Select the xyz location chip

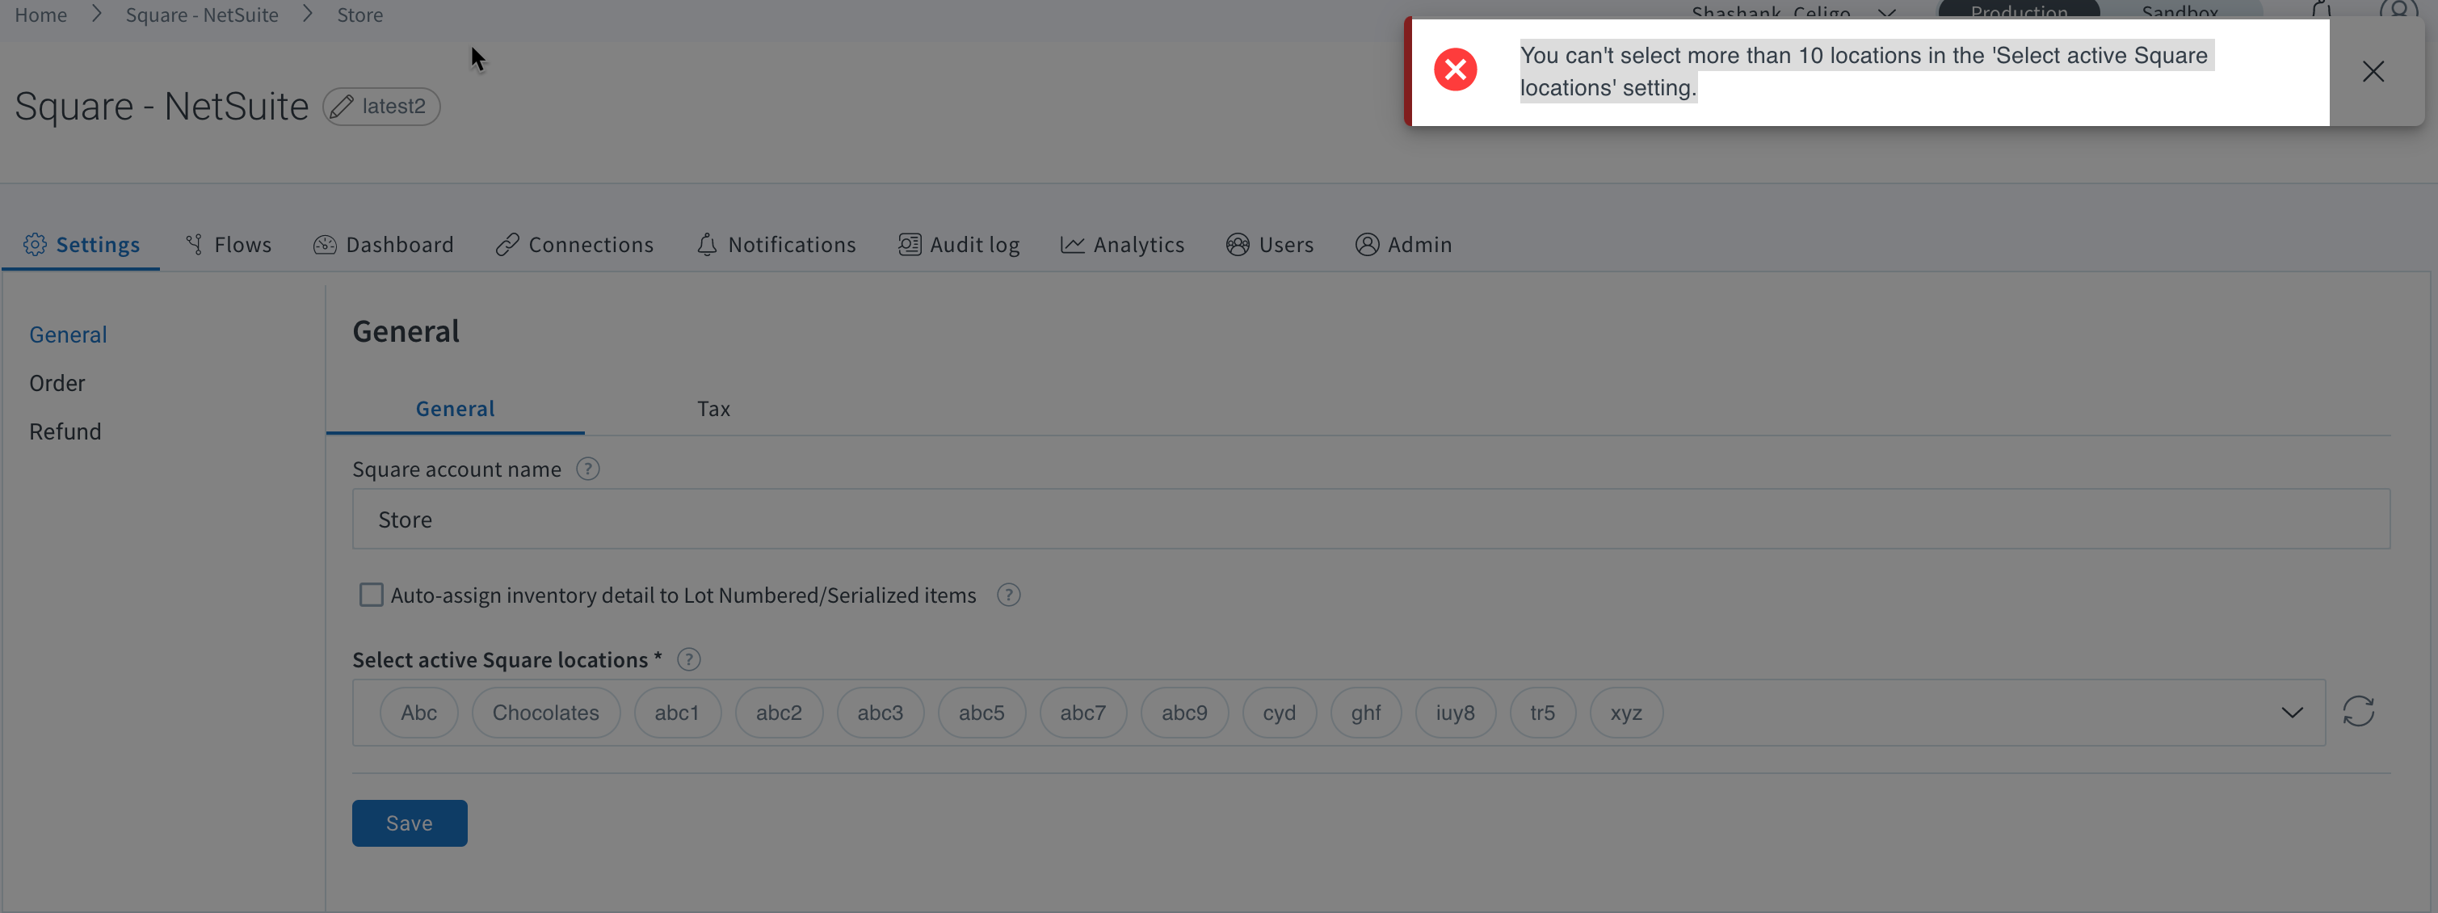point(1627,713)
